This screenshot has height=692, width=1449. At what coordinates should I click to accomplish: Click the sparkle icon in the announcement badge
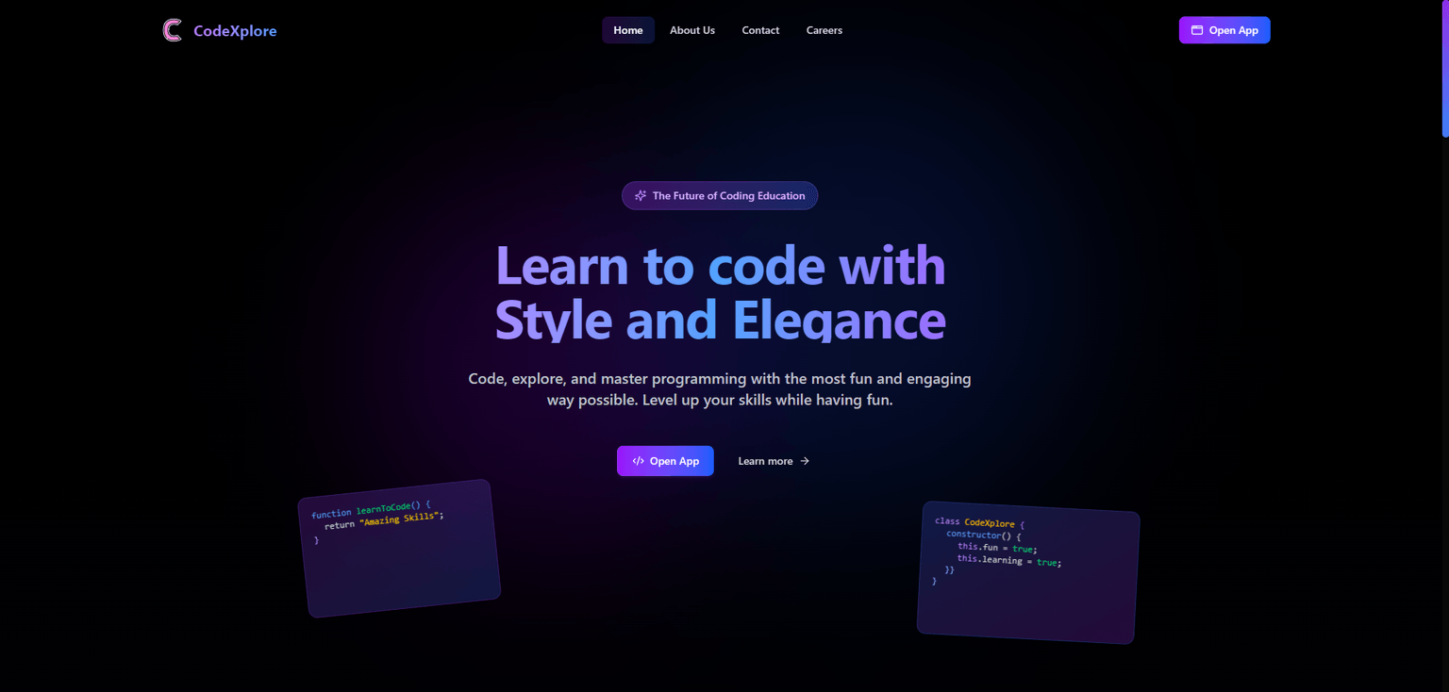coord(641,195)
